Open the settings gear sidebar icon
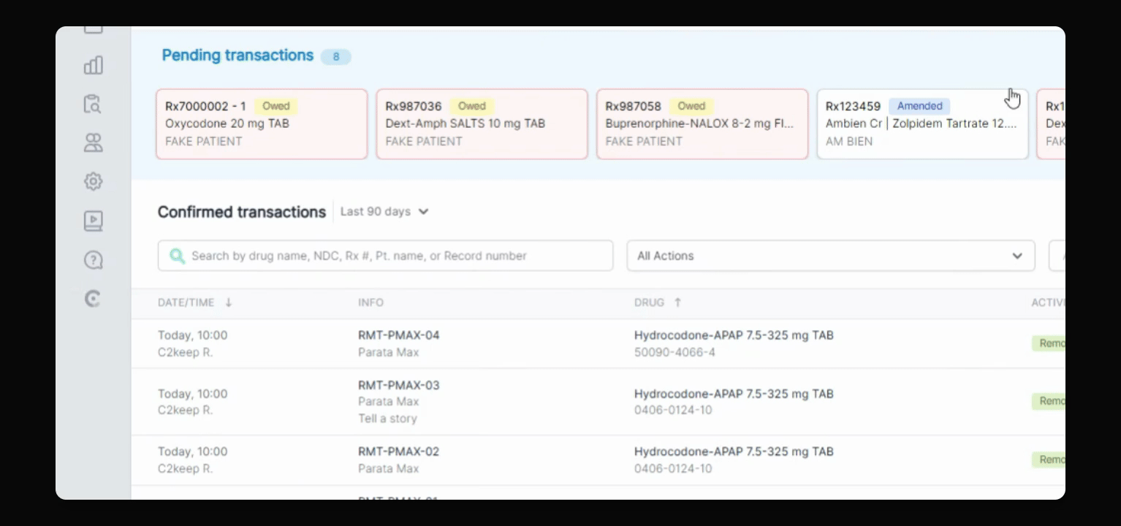The width and height of the screenshot is (1121, 526). pyautogui.click(x=93, y=181)
